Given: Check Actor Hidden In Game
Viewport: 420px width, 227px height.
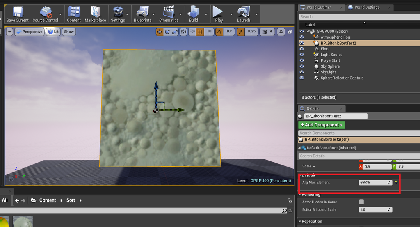Looking at the screenshot, I should point(361,202).
